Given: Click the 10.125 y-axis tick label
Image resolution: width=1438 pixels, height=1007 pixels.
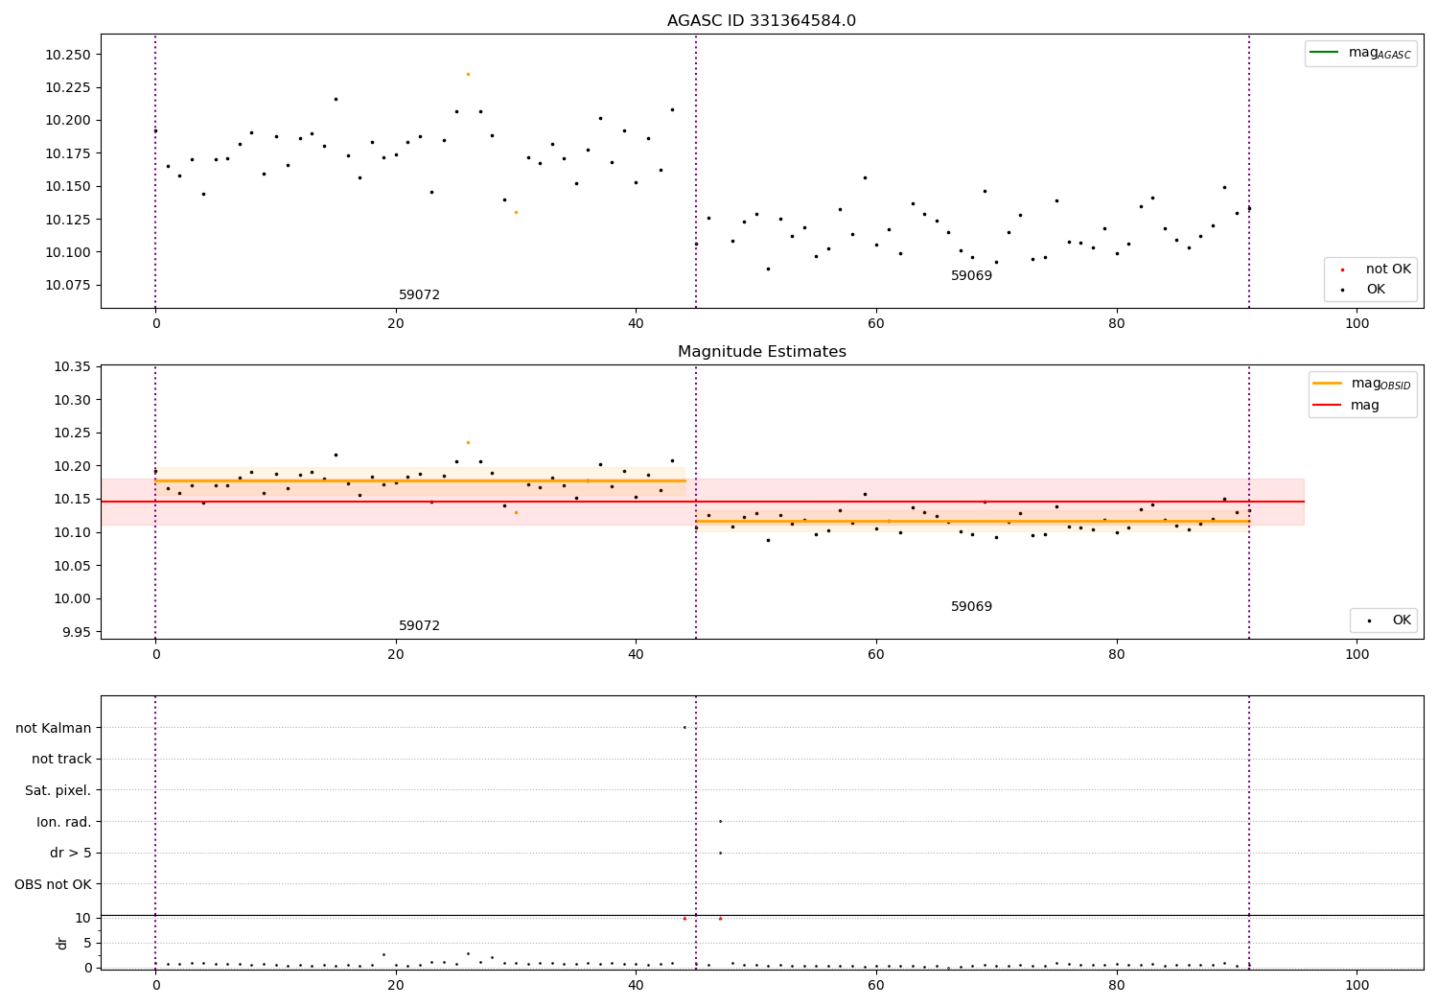Looking at the screenshot, I should (68, 220).
